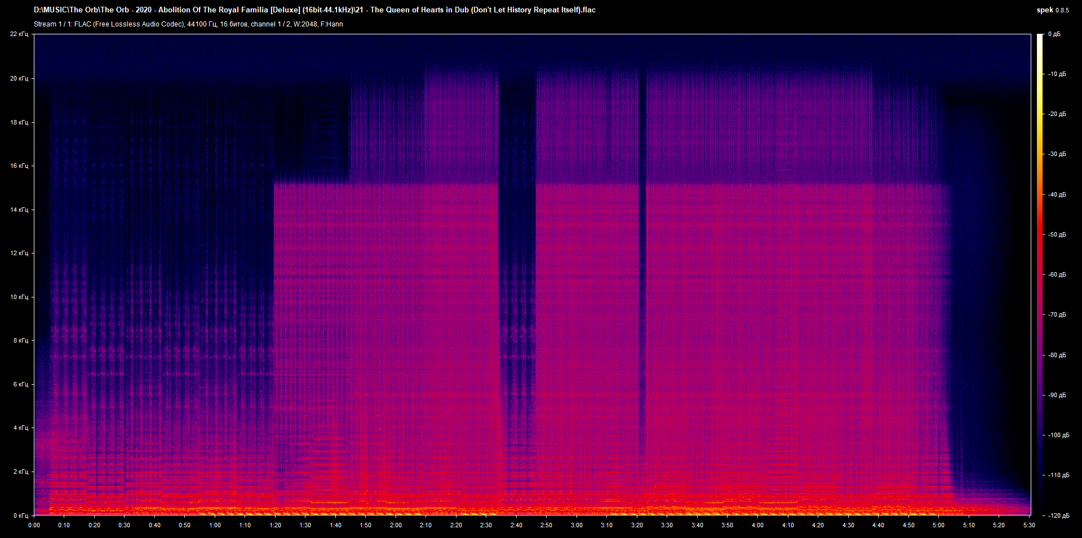Click the F:Hann window function label

pyautogui.click(x=332, y=24)
